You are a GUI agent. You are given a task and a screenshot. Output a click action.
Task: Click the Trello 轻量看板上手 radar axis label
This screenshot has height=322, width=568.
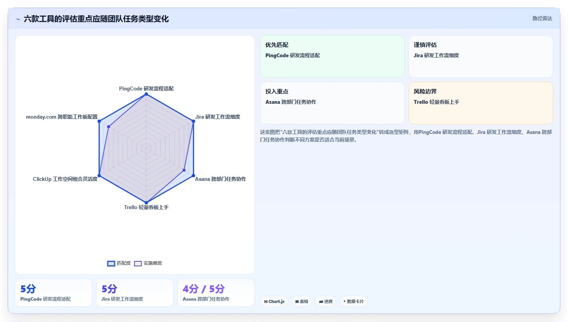coord(146,207)
